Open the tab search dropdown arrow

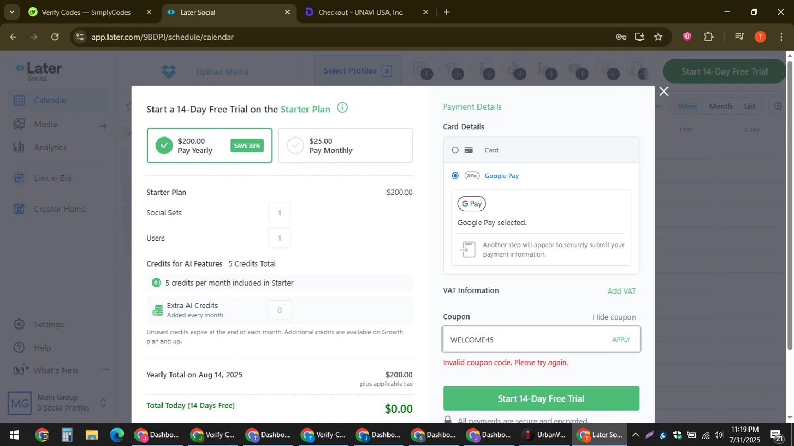(11, 12)
